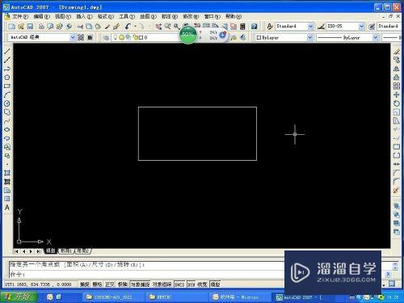Viewport: 404px width, 303px height.
Task: Open the ByLayer linetype dropdown
Action: pyautogui.click(x=376, y=37)
